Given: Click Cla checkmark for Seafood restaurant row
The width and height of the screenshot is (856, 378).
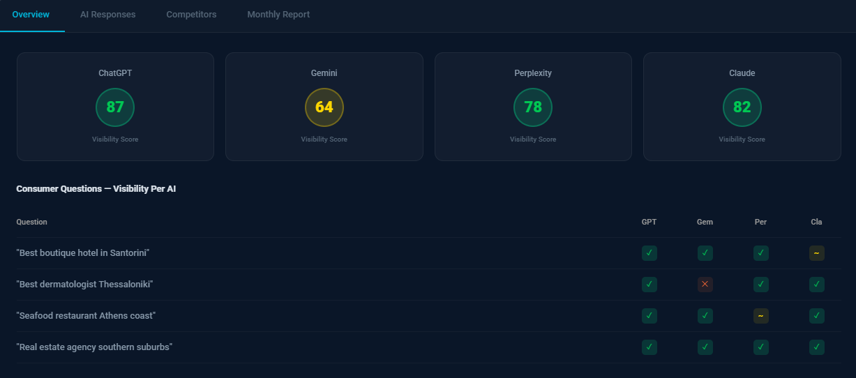Looking at the screenshot, I should coord(817,316).
